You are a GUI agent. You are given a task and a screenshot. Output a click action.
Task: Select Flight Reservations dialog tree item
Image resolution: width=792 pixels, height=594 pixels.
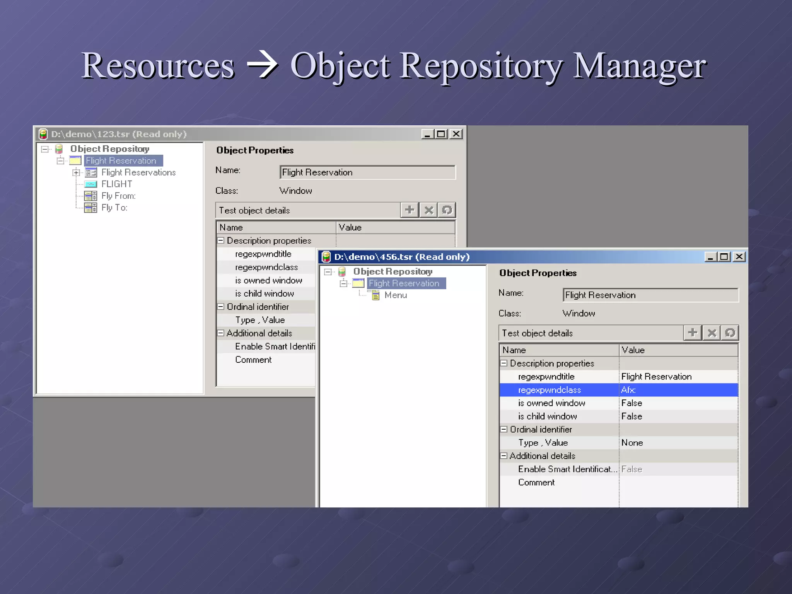[x=138, y=172]
